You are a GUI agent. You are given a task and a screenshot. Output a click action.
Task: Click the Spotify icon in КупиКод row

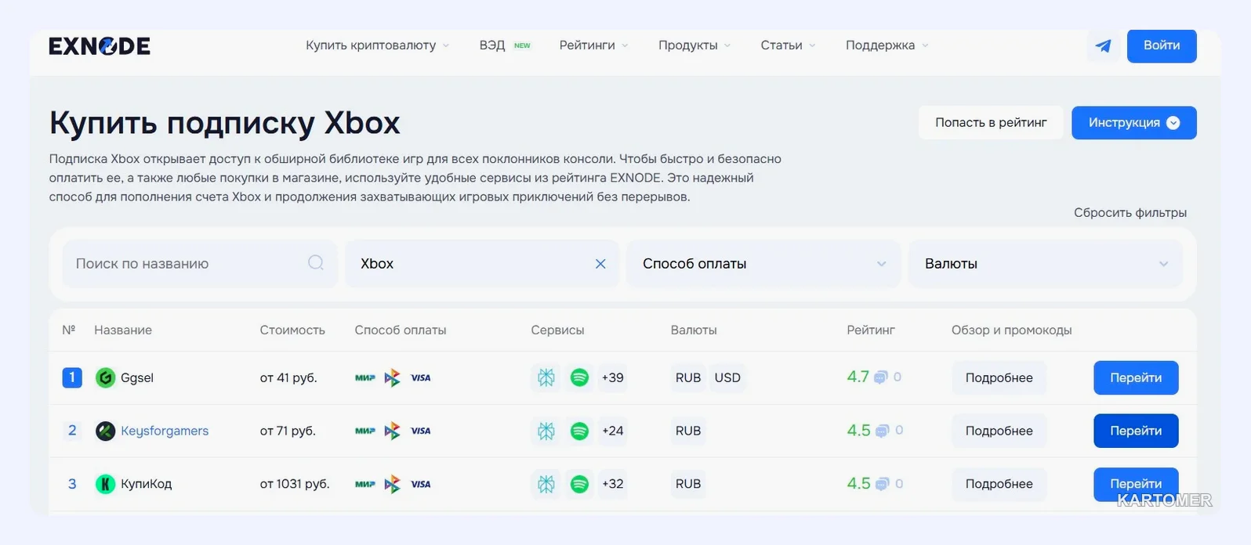(579, 484)
